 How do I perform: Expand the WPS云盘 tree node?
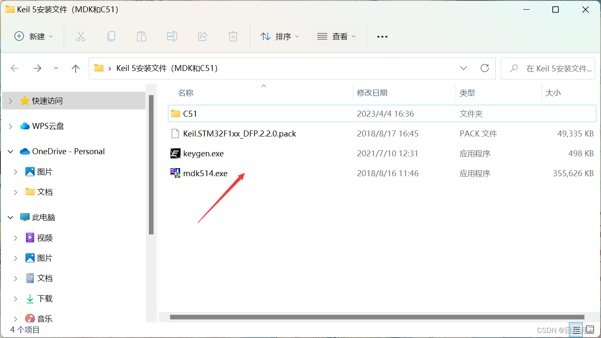(x=11, y=126)
